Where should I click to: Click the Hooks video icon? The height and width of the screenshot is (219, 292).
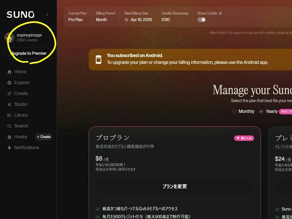(9, 137)
